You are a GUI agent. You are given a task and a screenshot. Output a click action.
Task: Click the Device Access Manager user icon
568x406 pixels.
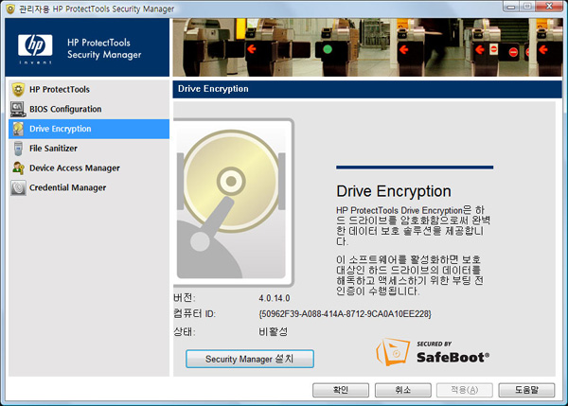click(18, 168)
